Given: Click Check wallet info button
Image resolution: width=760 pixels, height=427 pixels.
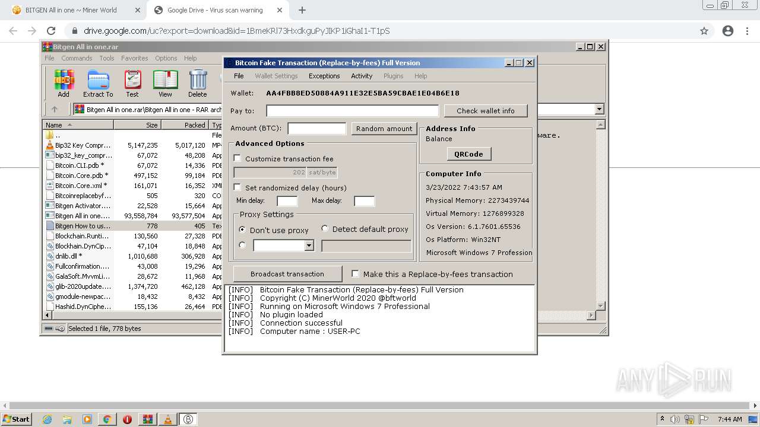Looking at the screenshot, I should (486, 111).
